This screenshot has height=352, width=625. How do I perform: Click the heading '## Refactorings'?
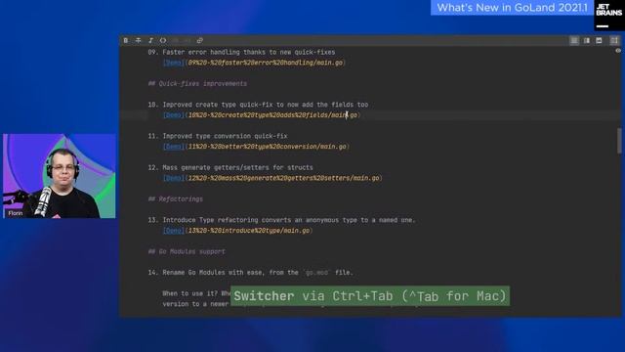pyautogui.click(x=176, y=199)
